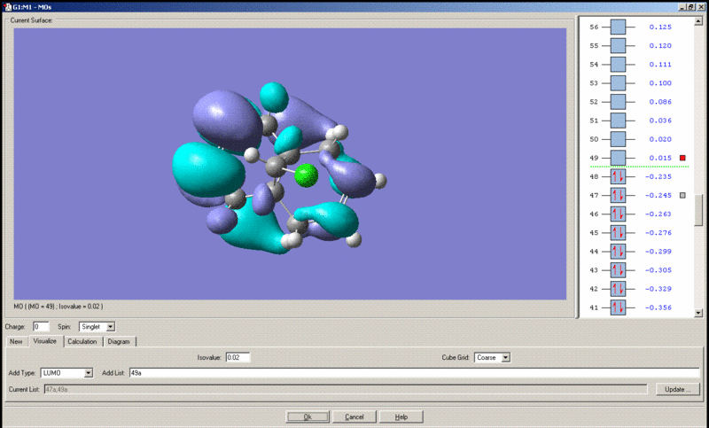Select occupied orbital box 41

[x=618, y=307]
